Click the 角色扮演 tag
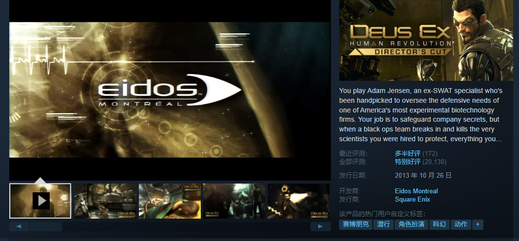 pyautogui.click(x=411, y=224)
